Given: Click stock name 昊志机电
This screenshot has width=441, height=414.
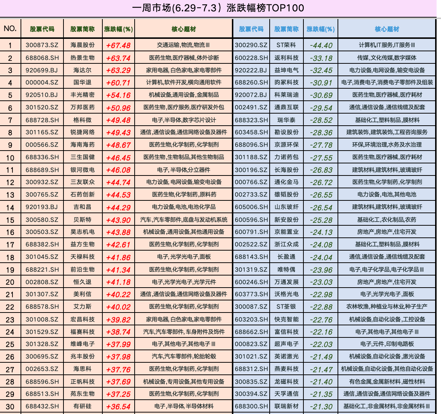Looking at the screenshot, I should click(x=83, y=232).
